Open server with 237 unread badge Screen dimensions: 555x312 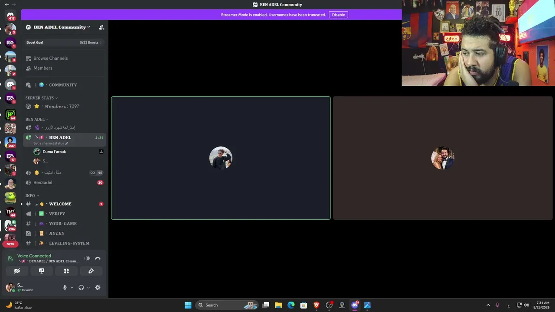coord(10,142)
